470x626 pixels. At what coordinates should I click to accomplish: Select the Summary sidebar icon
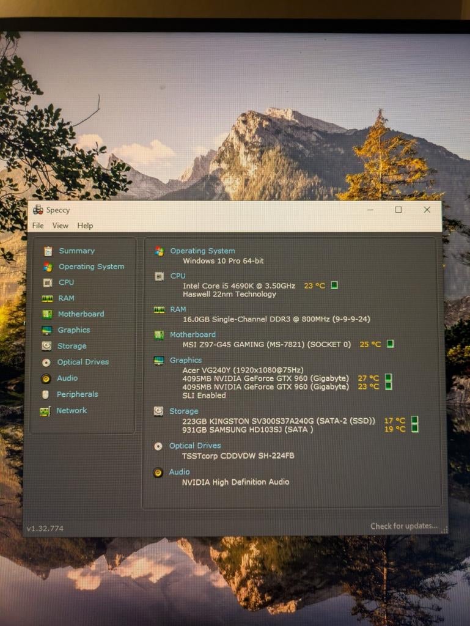tap(48, 251)
